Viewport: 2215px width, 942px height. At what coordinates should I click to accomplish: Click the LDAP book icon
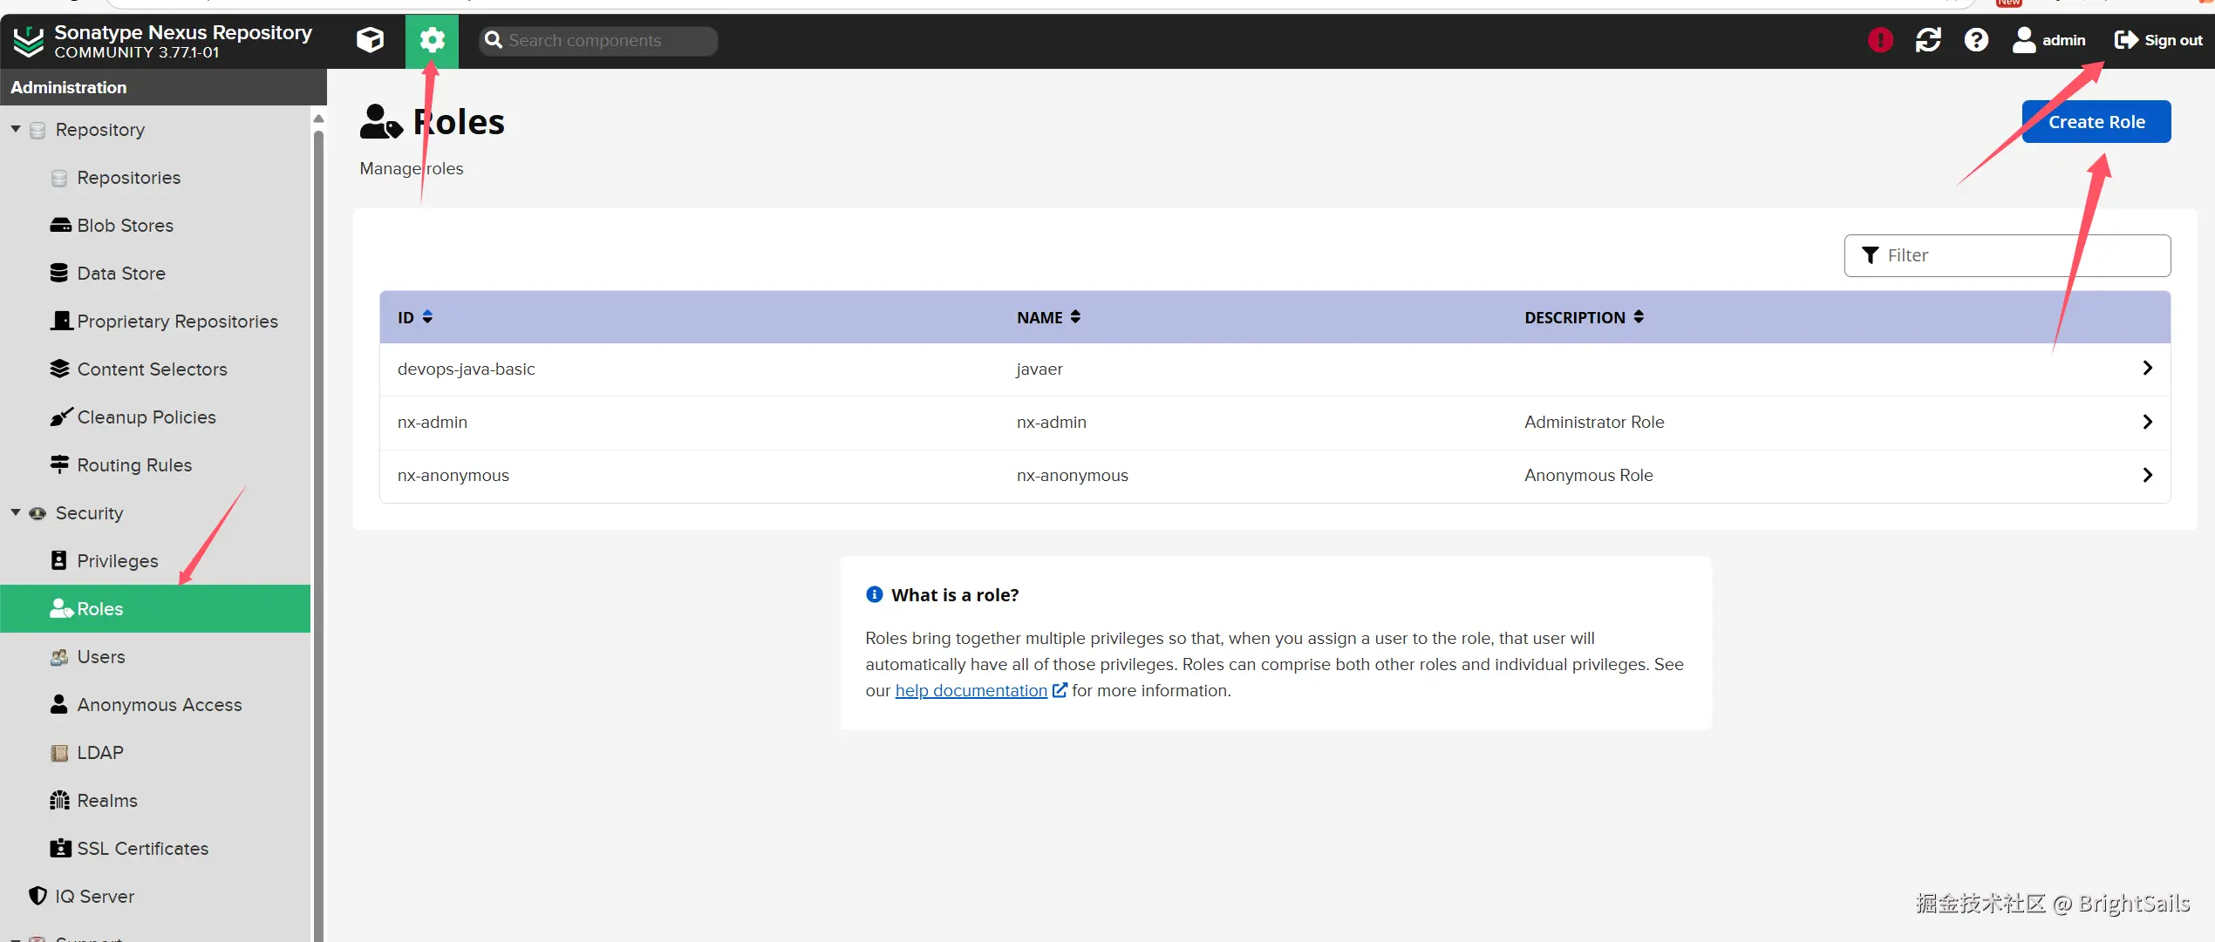pos(59,753)
